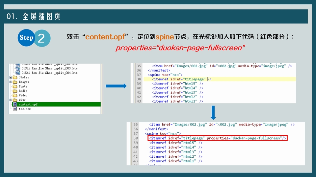This screenshot has width=316, height=177.
Task: Select content.opf in the file tree
Action: pyautogui.click(x=28, y=104)
